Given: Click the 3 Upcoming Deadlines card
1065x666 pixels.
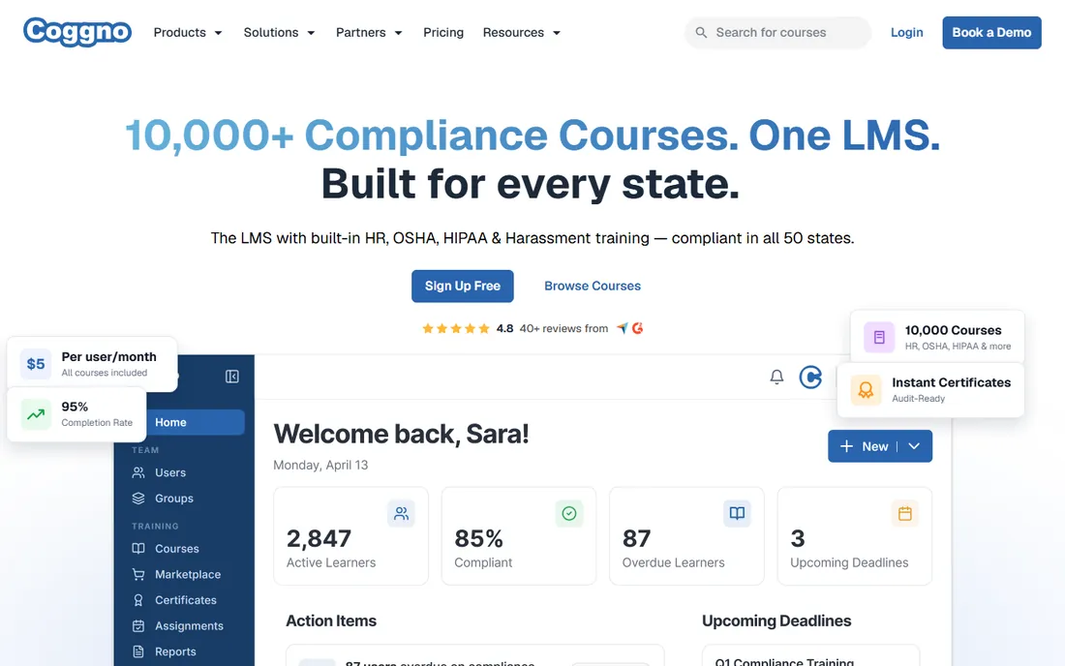Looking at the screenshot, I should pyautogui.click(x=855, y=535).
